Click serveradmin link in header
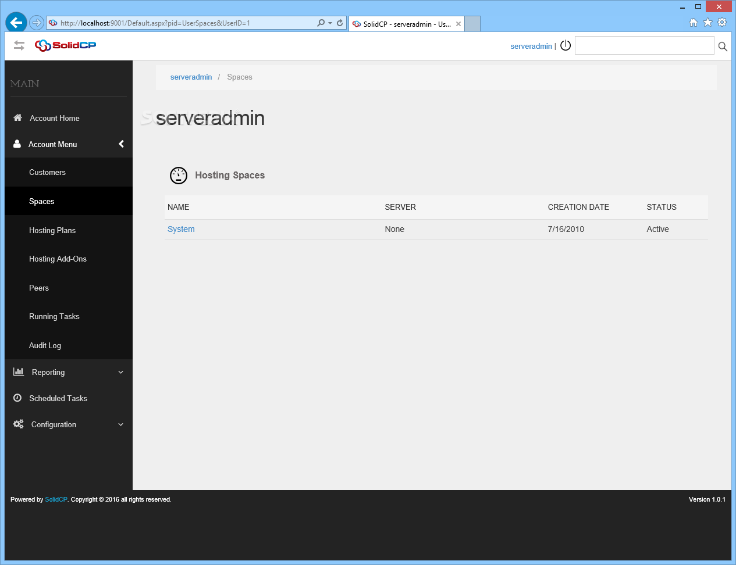The height and width of the screenshot is (565, 736). pos(531,46)
